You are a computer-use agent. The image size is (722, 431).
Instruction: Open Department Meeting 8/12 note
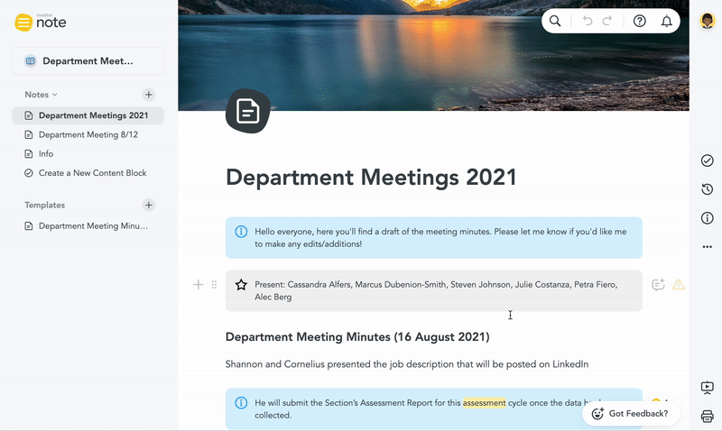click(88, 134)
